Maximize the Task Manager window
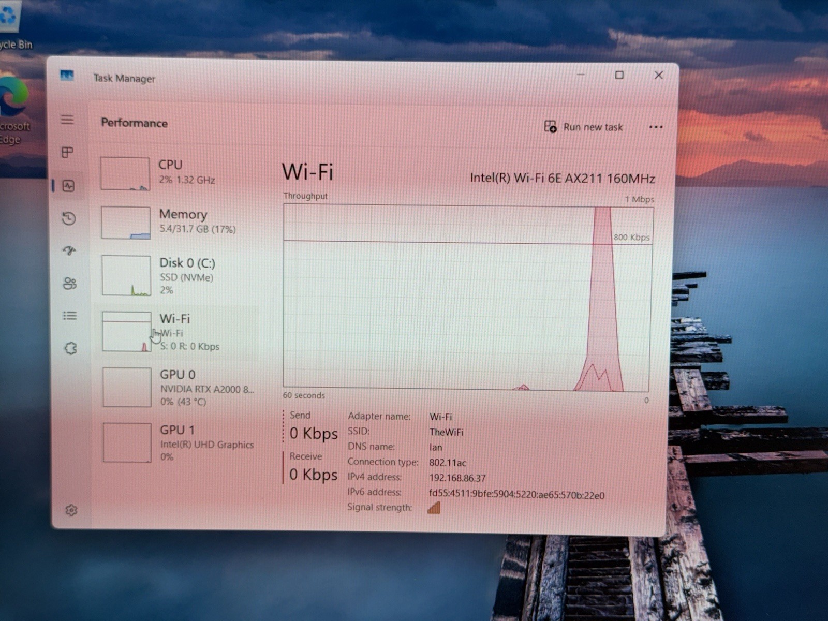828x621 pixels. [619, 75]
